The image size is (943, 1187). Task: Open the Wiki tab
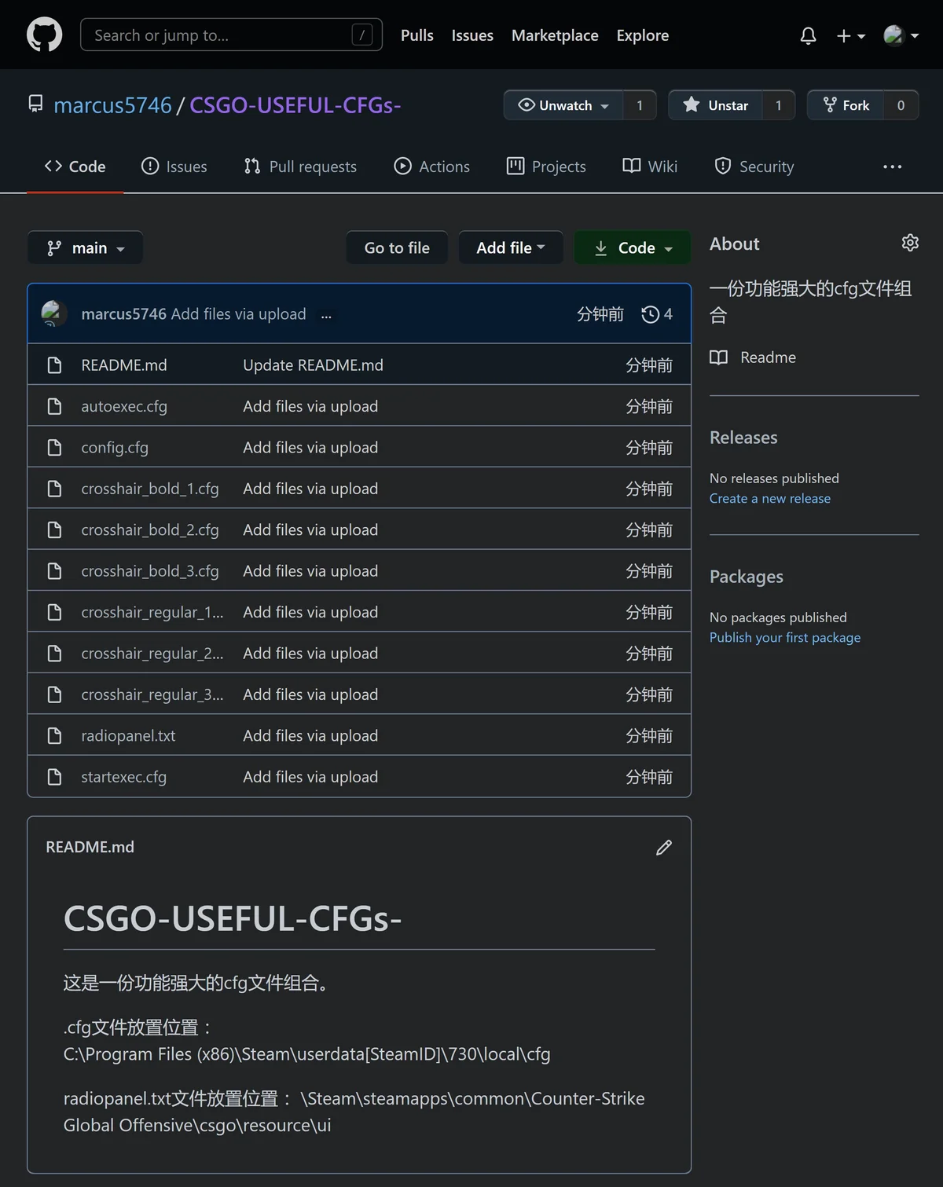tap(650, 167)
